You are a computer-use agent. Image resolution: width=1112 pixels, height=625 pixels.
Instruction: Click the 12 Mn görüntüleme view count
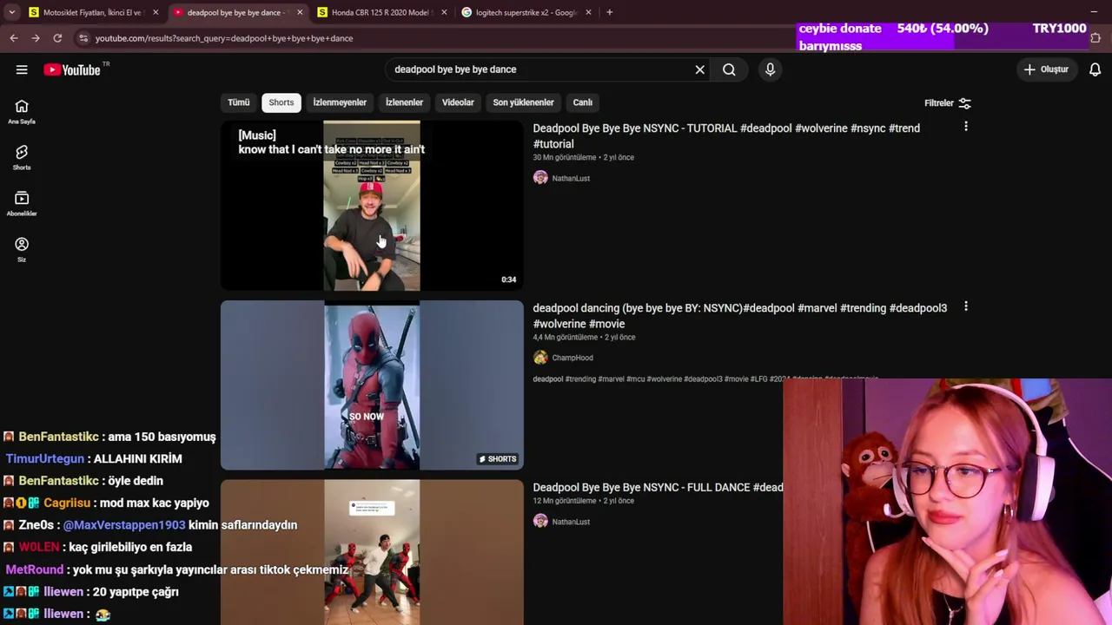point(565,501)
